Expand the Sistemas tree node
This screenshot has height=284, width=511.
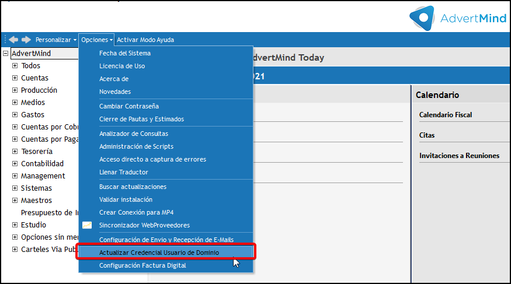point(15,188)
